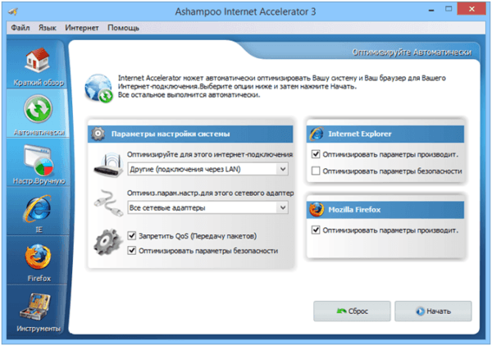Click the Оптимиз.парам.настр. network adapter label
The image size is (492, 346).
click(x=210, y=193)
